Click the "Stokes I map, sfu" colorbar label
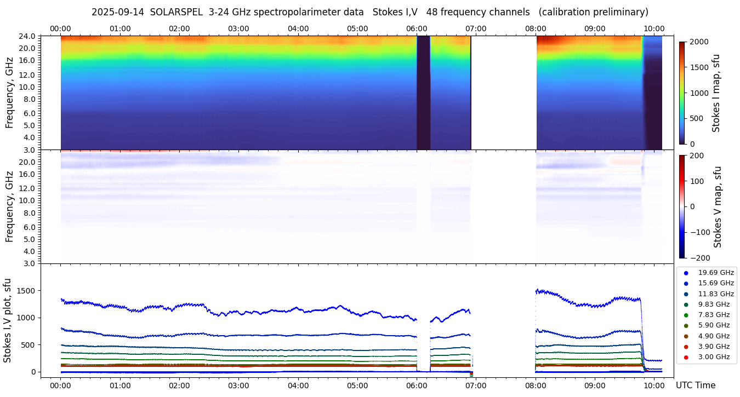The image size is (740, 397). pos(716,93)
